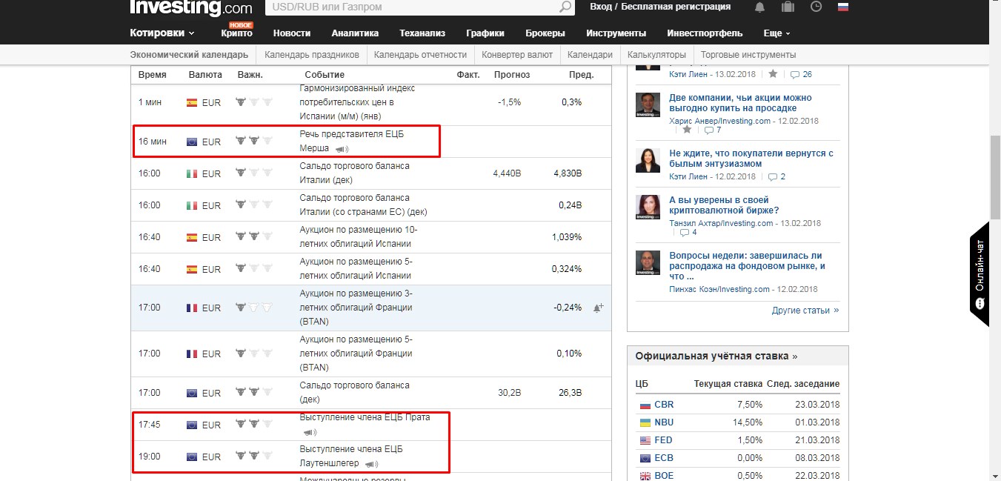The width and height of the screenshot is (1001, 481).
Task: Click the speaker icon beside Мерша speech
Action: pyautogui.click(x=342, y=149)
